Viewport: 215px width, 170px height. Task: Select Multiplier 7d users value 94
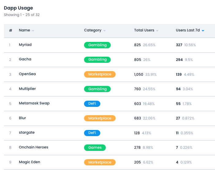[x=178, y=89]
